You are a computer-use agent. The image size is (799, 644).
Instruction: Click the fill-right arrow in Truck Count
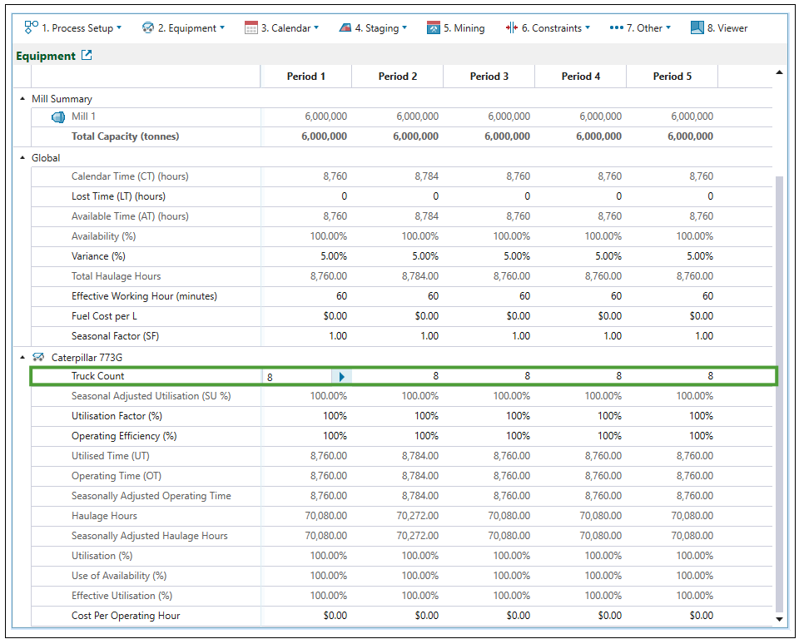341,377
